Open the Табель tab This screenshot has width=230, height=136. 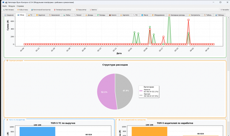coord(208,15)
